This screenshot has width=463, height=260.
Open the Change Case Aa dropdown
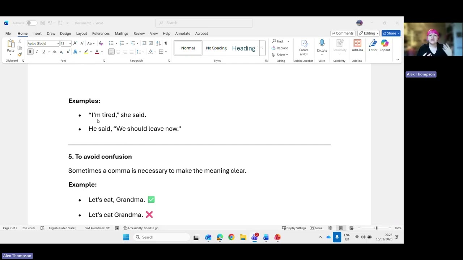coord(90,43)
